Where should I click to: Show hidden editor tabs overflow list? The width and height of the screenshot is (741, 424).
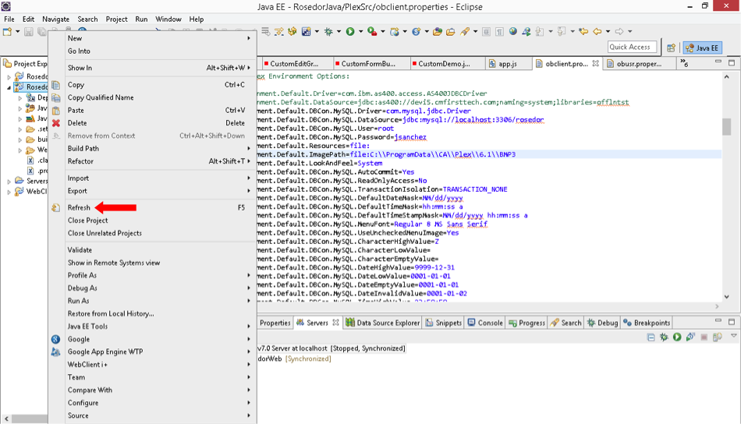point(686,63)
